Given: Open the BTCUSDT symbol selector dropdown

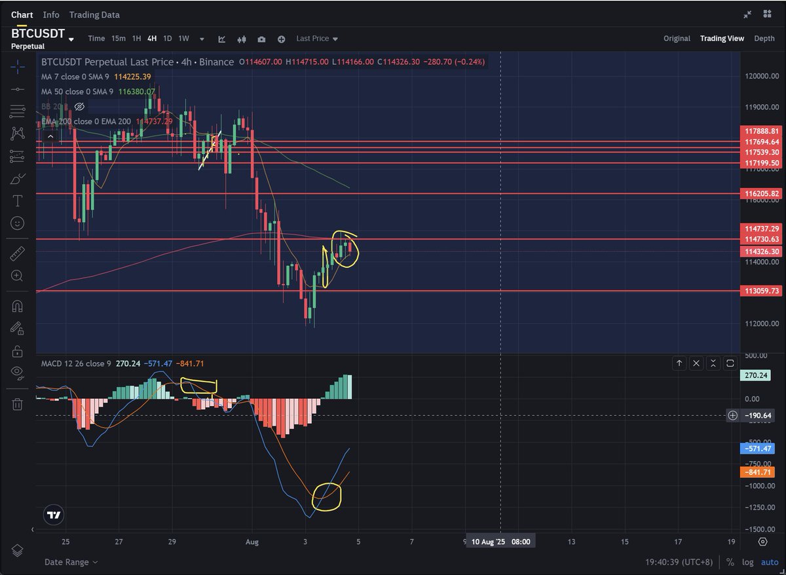Looking at the screenshot, I should [71, 39].
